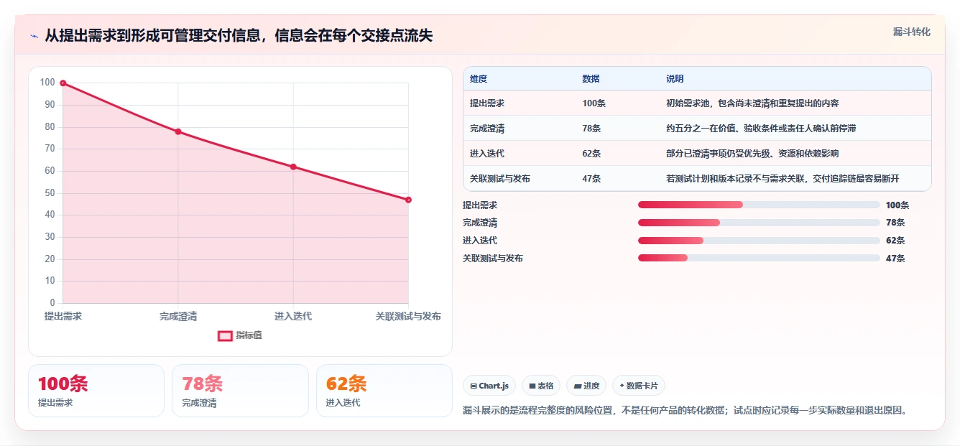960x446 pixels.
Task: Click the 100 y-axis label
Action: pos(47,83)
